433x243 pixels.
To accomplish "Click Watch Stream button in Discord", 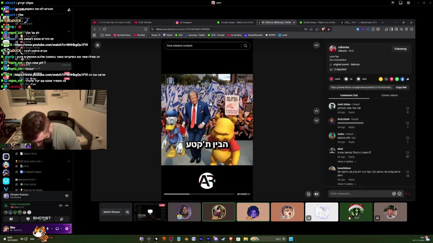I will pos(111,212).
